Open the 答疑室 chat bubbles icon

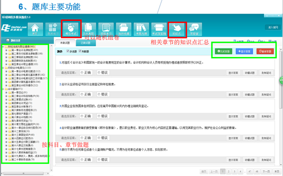tap(194, 29)
